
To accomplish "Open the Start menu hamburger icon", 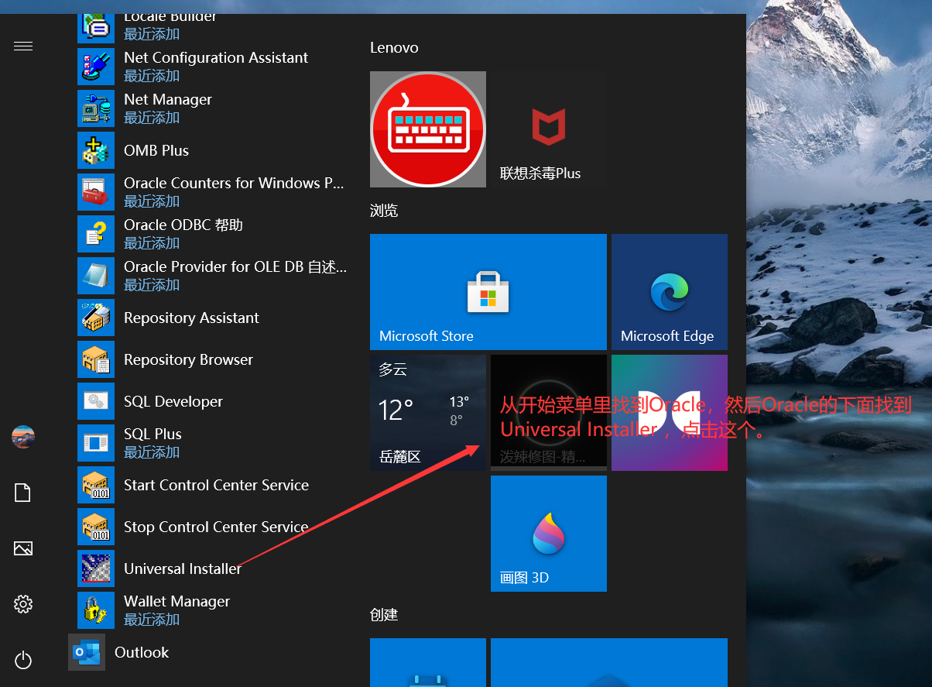I will pyautogui.click(x=23, y=46).
